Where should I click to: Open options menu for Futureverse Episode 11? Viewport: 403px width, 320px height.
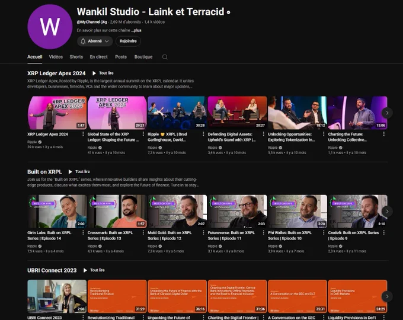click(264, 233)
